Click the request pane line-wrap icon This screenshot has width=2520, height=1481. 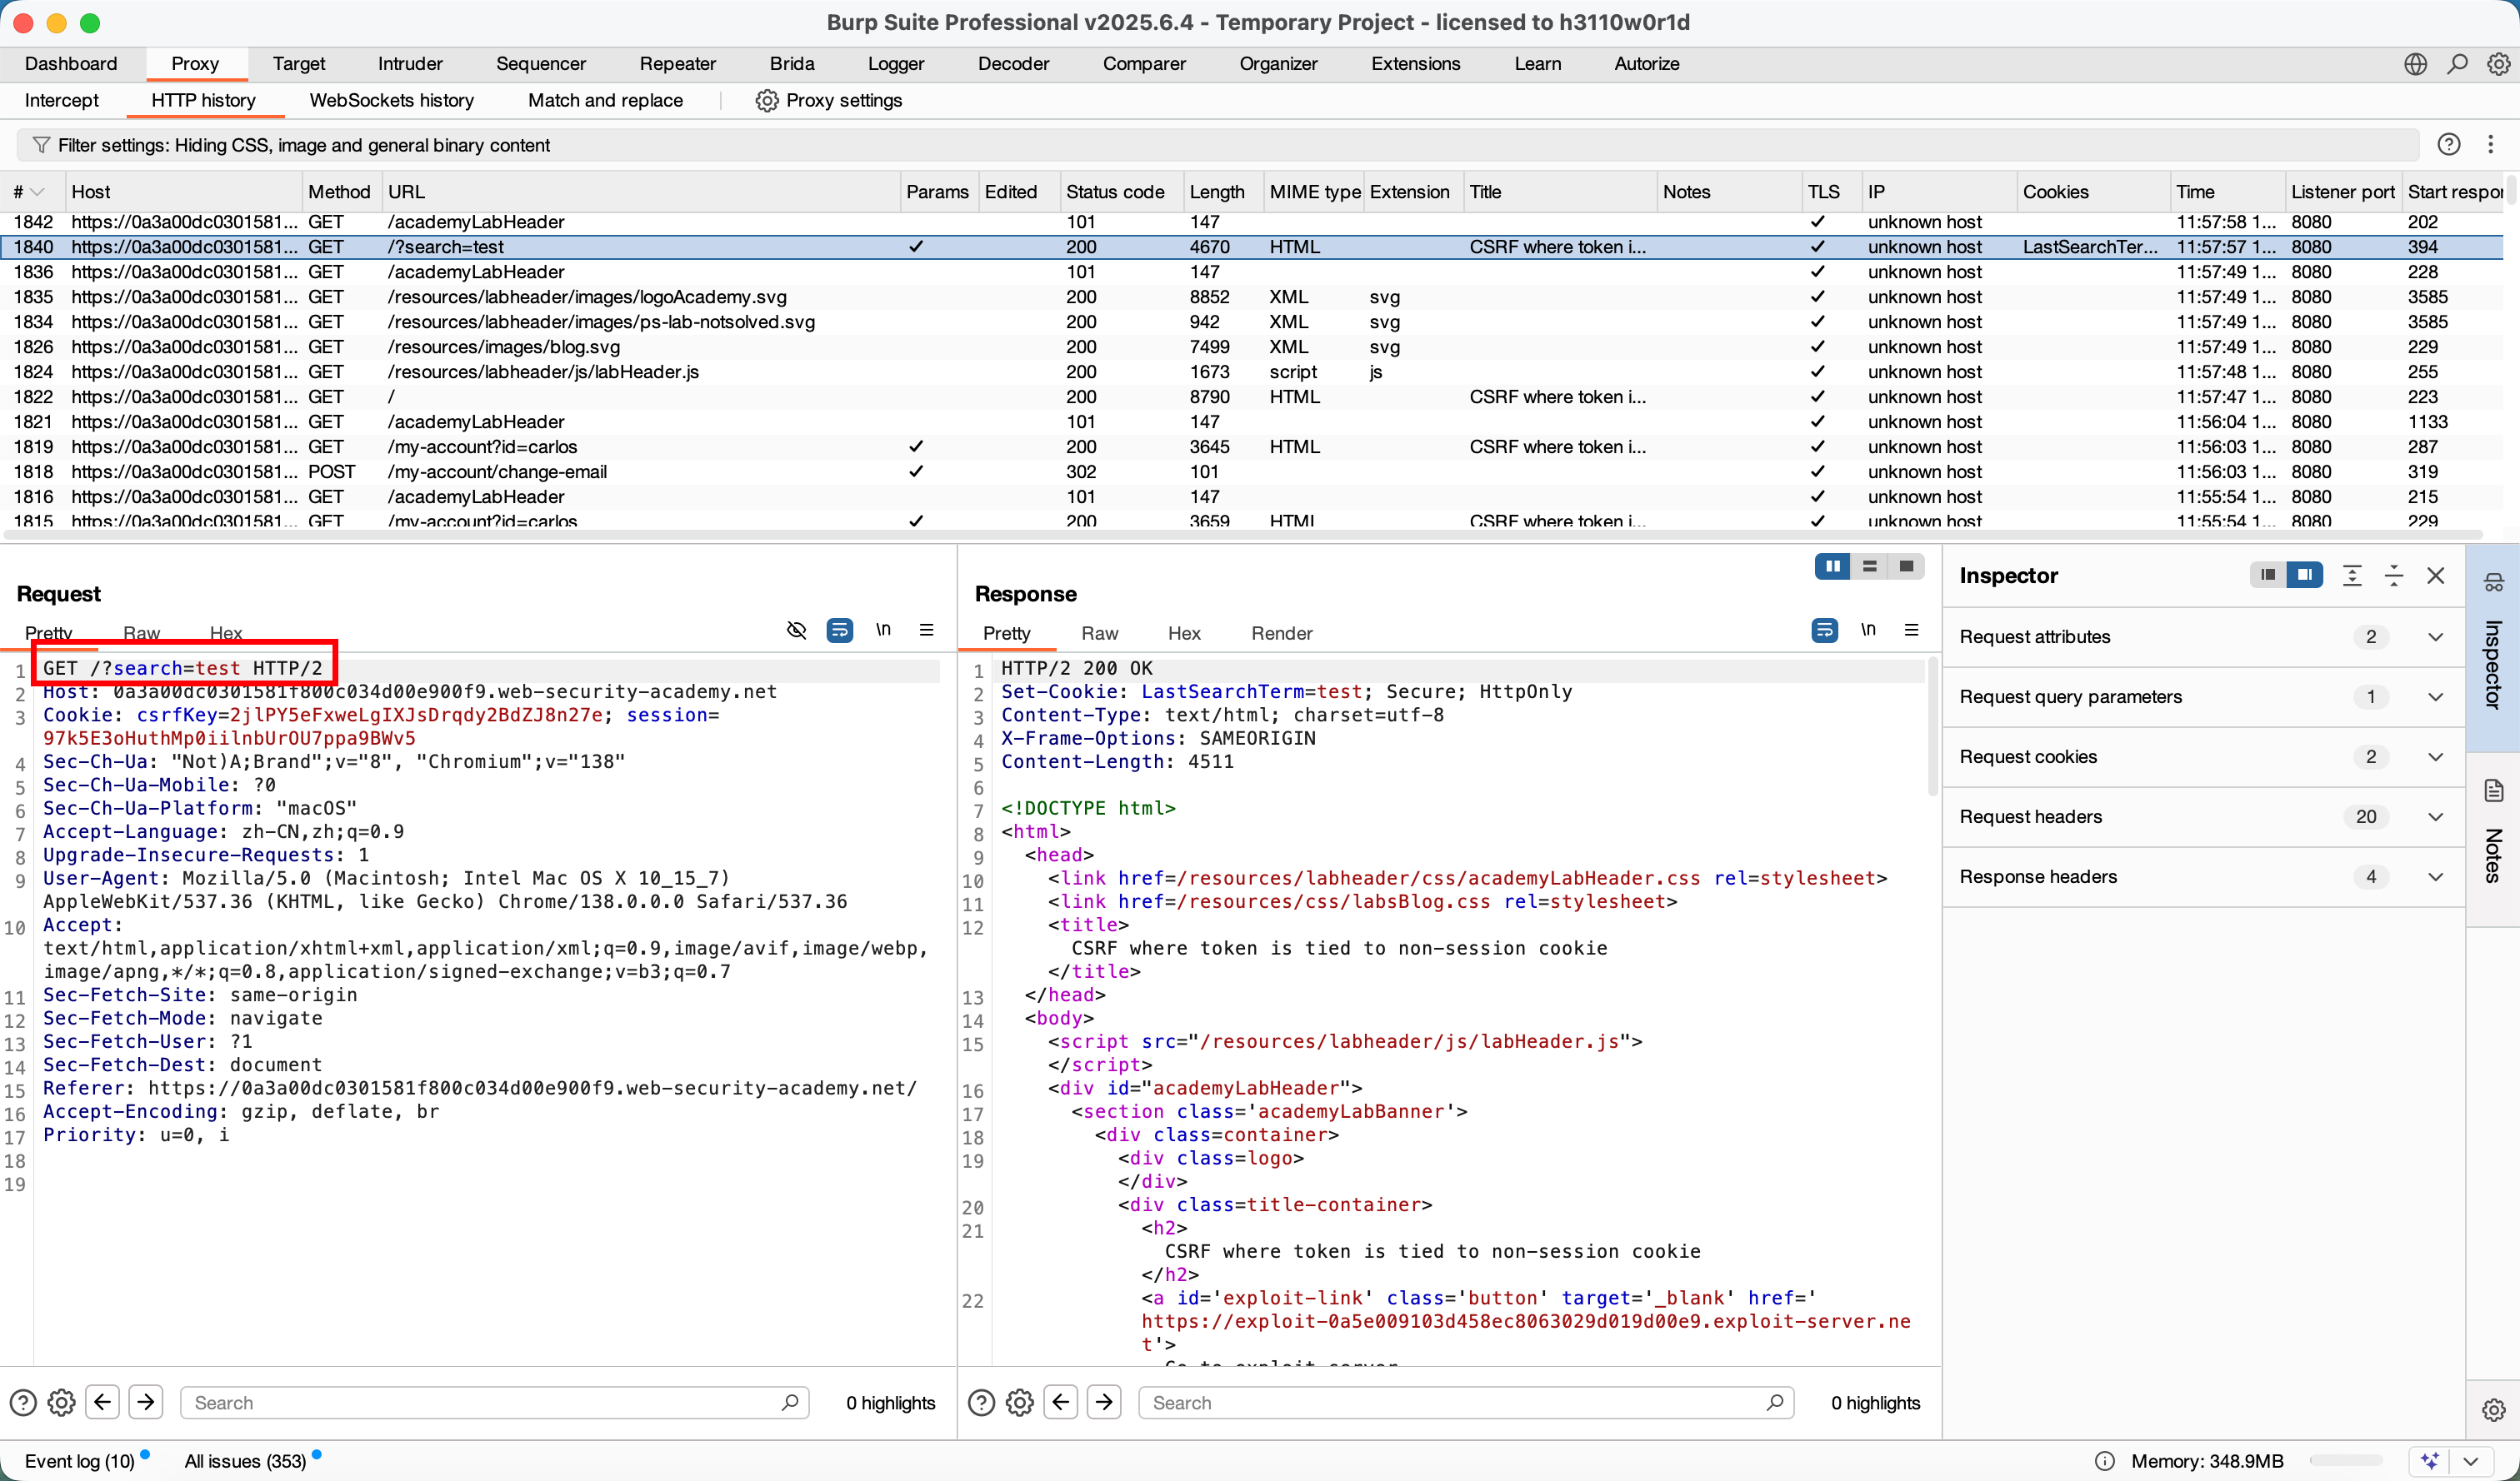[839, 630]
